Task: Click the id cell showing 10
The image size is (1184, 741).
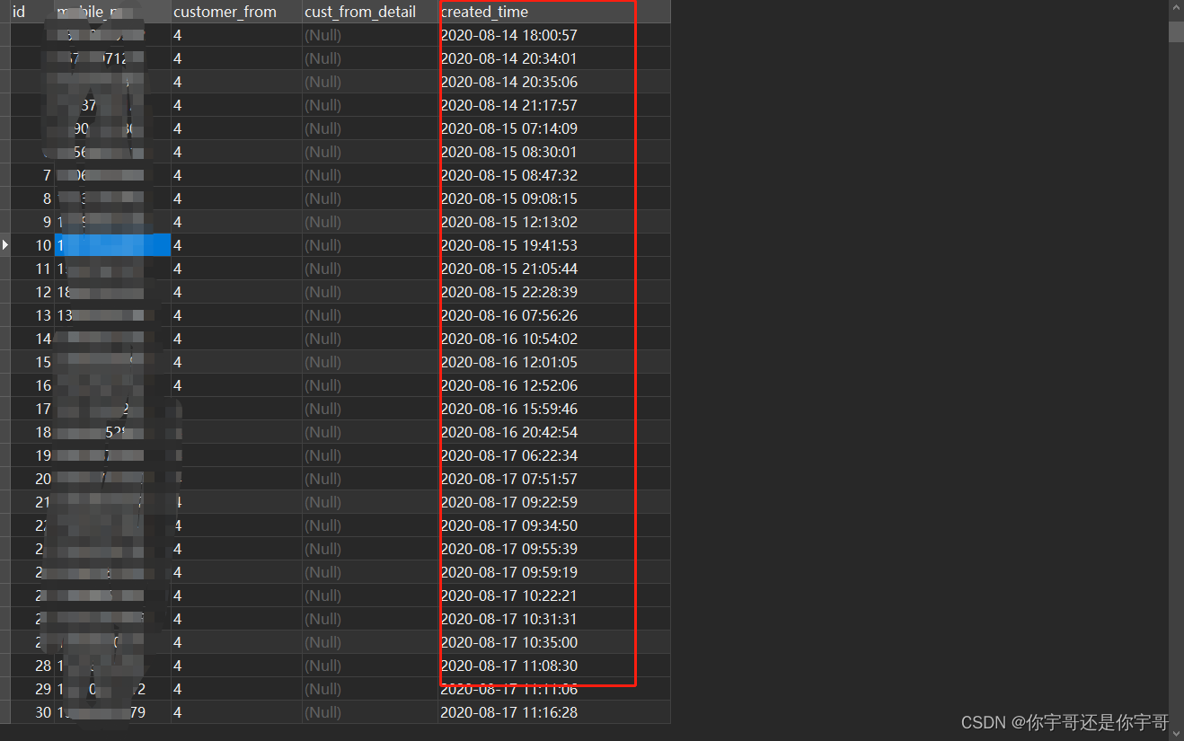Action: (31, 245)
